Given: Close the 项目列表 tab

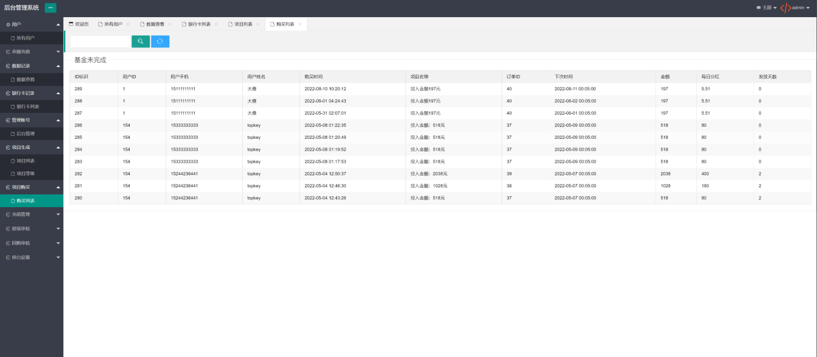Looking at the screenshot, I should point(258,25).
